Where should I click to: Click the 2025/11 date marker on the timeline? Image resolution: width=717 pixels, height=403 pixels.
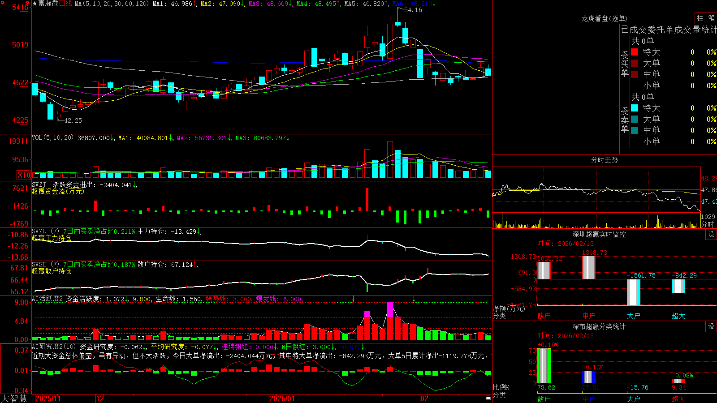pyautogui.click(x=48, y=399)
